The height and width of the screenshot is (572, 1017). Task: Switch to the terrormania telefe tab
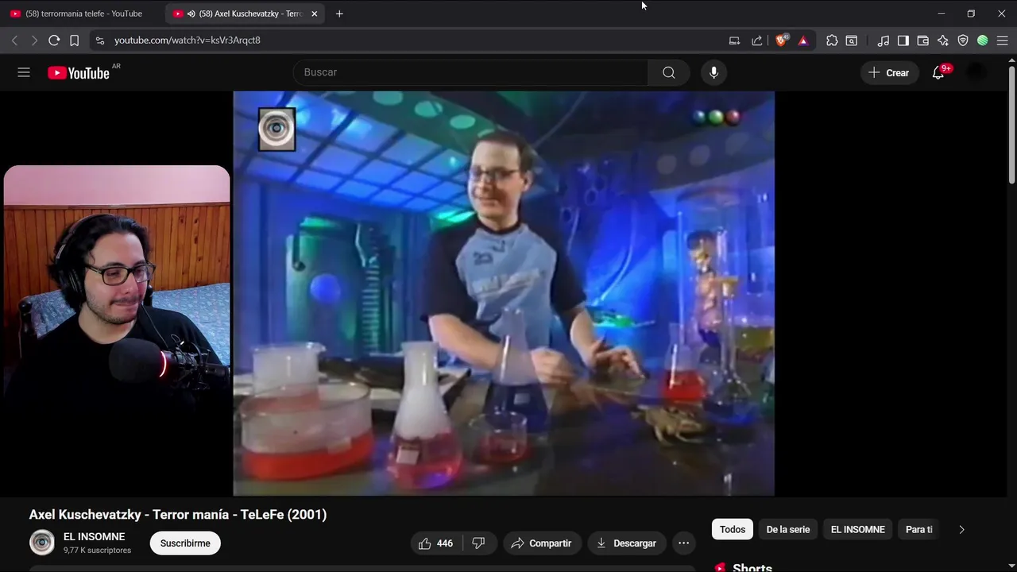click(x=83, y=14)
